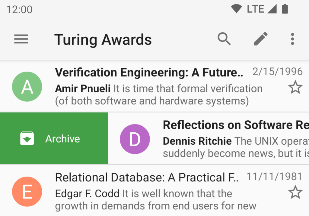
Task: Click the Archive swipe action label
Action: [x=63, y=139]
